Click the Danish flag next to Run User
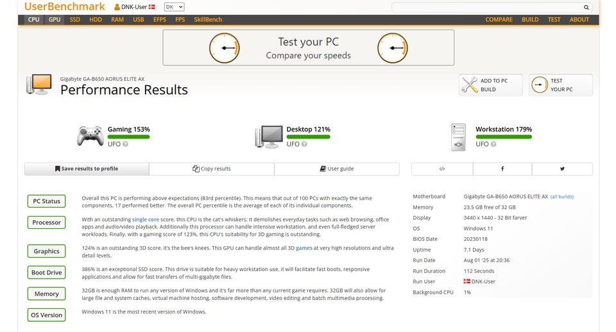 pos(466,281)
